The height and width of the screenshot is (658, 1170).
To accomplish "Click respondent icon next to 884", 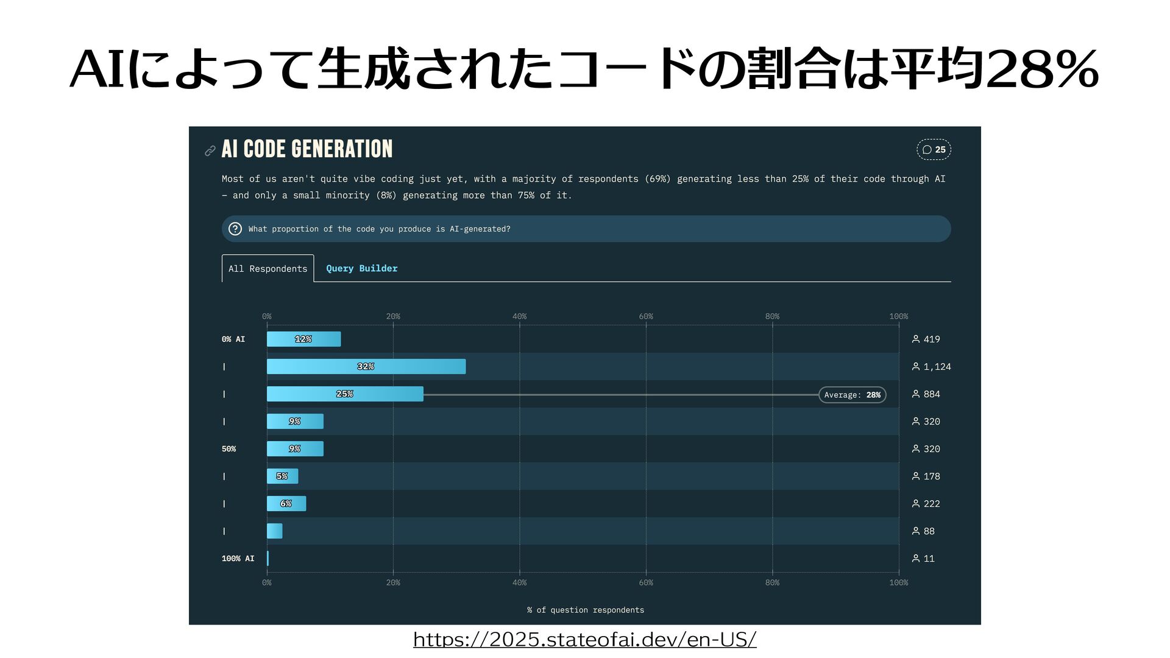I will [x=915, y=394].
